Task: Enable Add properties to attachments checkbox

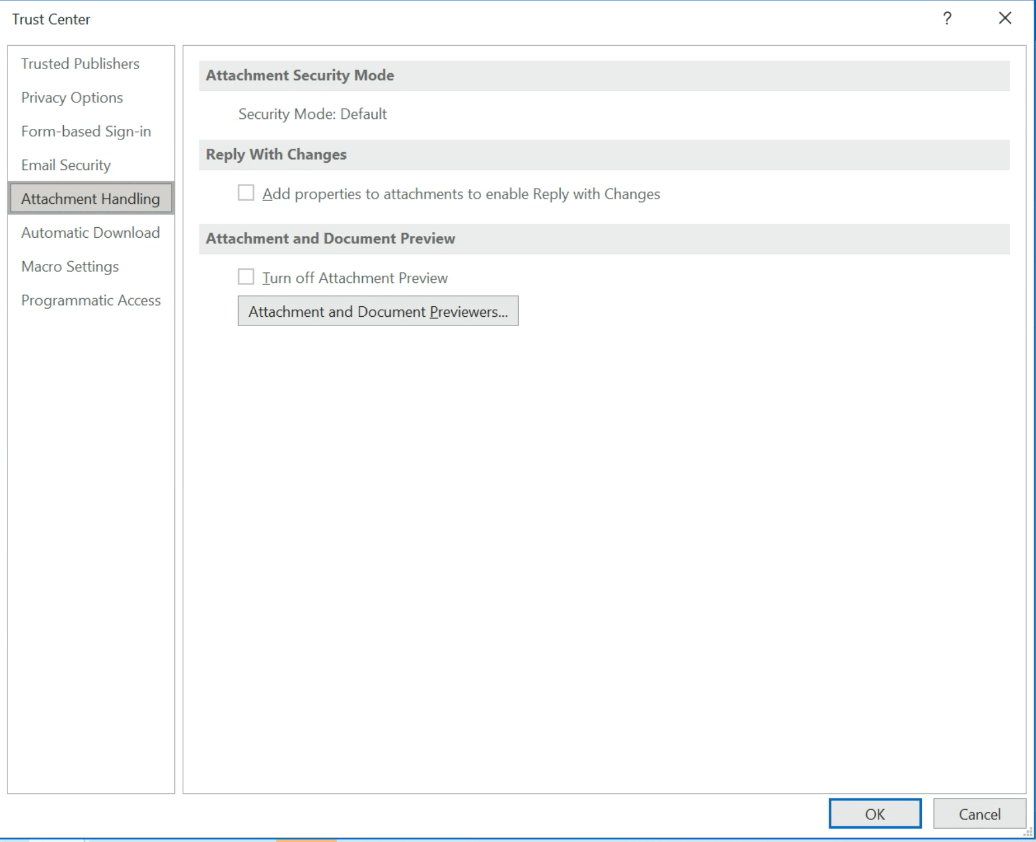Action: click(x=246, y=193)
